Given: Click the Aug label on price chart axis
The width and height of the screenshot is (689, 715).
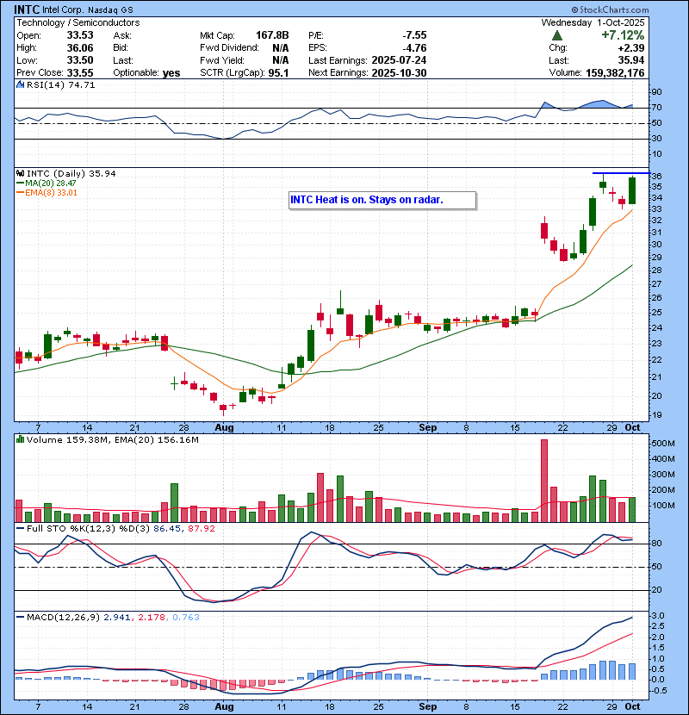Looking at the screenshot, I should [224, 428].
